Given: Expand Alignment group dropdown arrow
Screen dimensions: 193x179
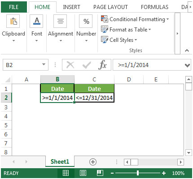Looking at the screenshot, I should [x=61, y=40].
